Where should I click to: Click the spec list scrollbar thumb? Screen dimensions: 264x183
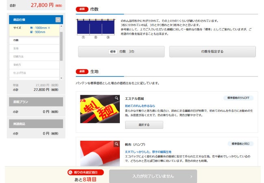click(61, 46)
